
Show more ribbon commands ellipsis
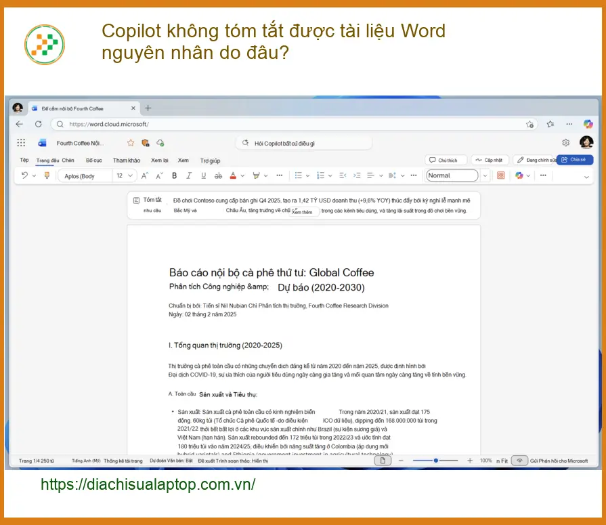click(x=543, y=175)
